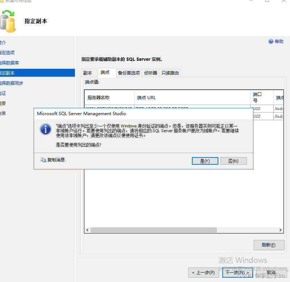Dismiss the dialog with 否(N)

coord(234,160)
